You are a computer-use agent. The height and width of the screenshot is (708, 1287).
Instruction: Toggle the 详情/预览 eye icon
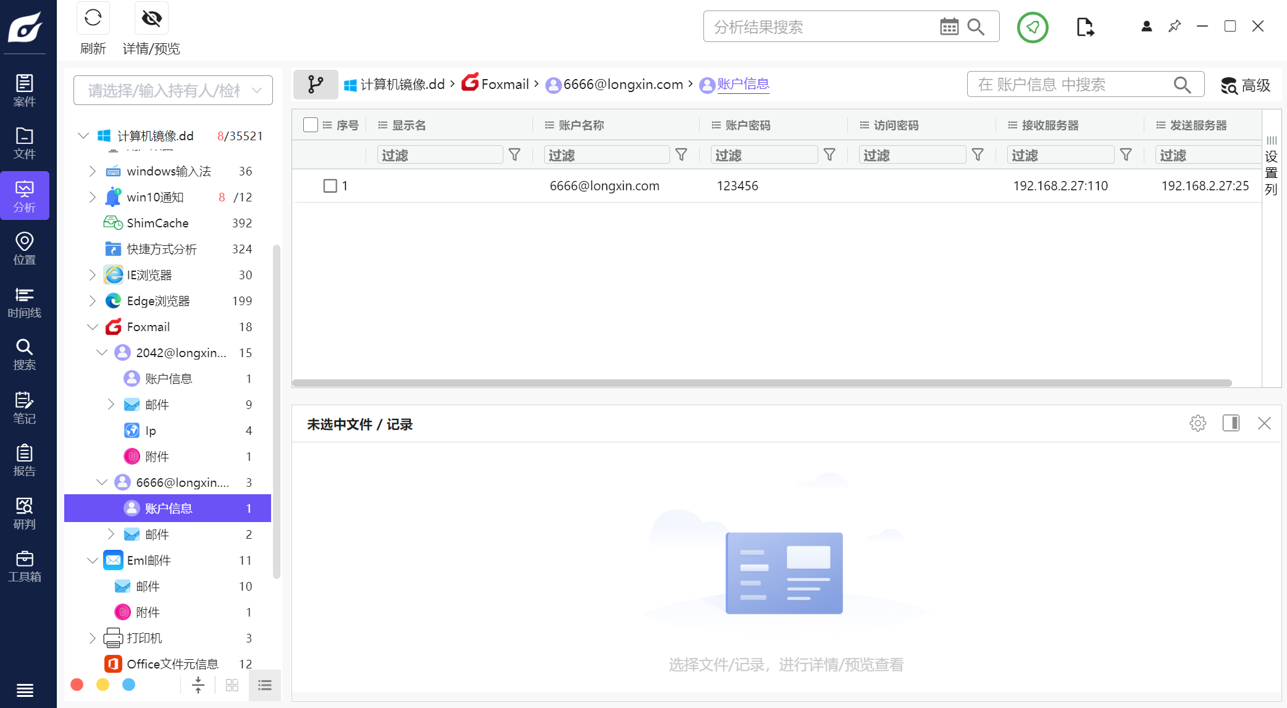[x=151, y=19]
